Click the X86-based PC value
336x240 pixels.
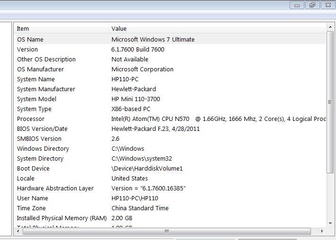(x=131, y=109)
